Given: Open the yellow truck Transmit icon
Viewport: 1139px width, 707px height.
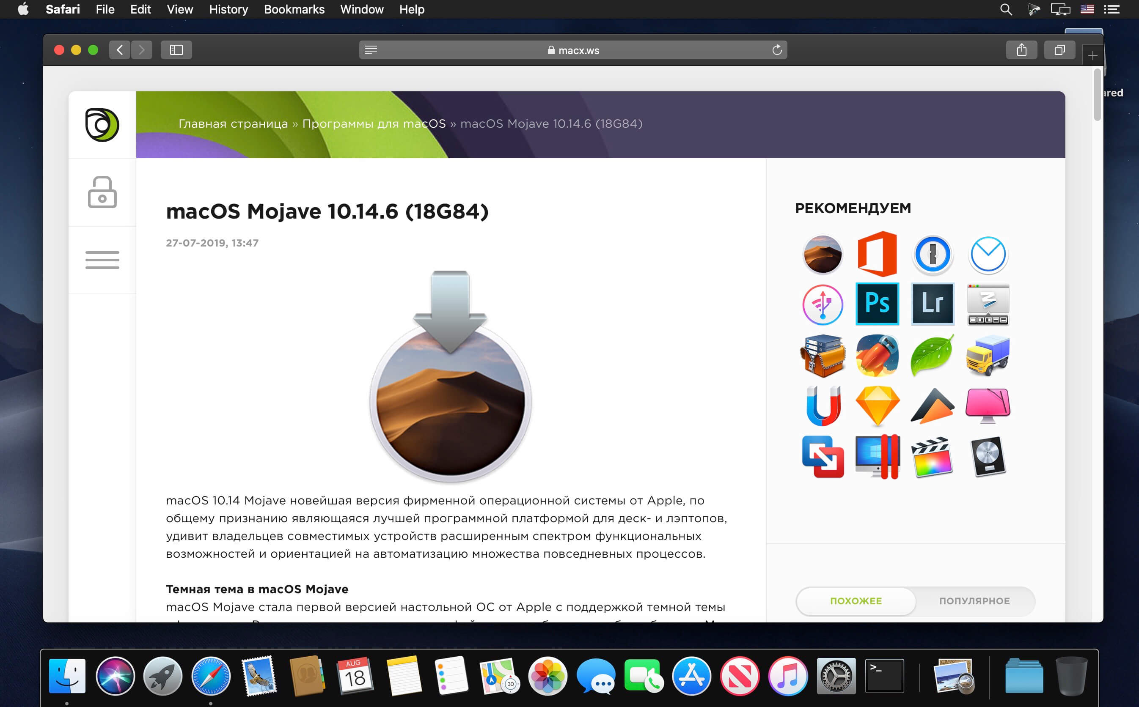Looking at the screenshot, I should pos(988,355).
